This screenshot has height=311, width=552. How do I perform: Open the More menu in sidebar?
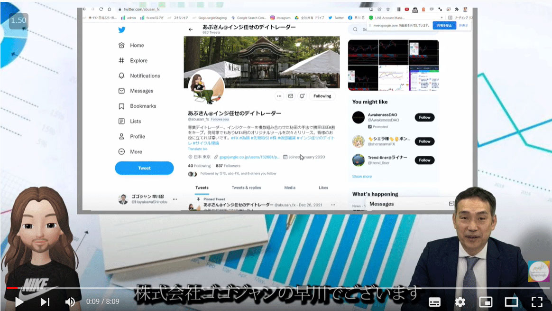(130, 151)
